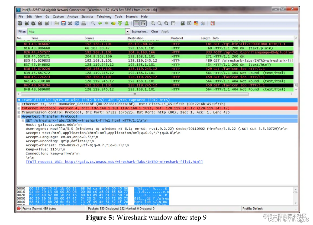
Task: Click packet list vertical scrollbar thumb
Action: tap(296, 85)
